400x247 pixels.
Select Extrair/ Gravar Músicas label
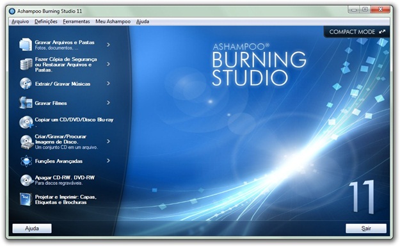pos(63,84)
